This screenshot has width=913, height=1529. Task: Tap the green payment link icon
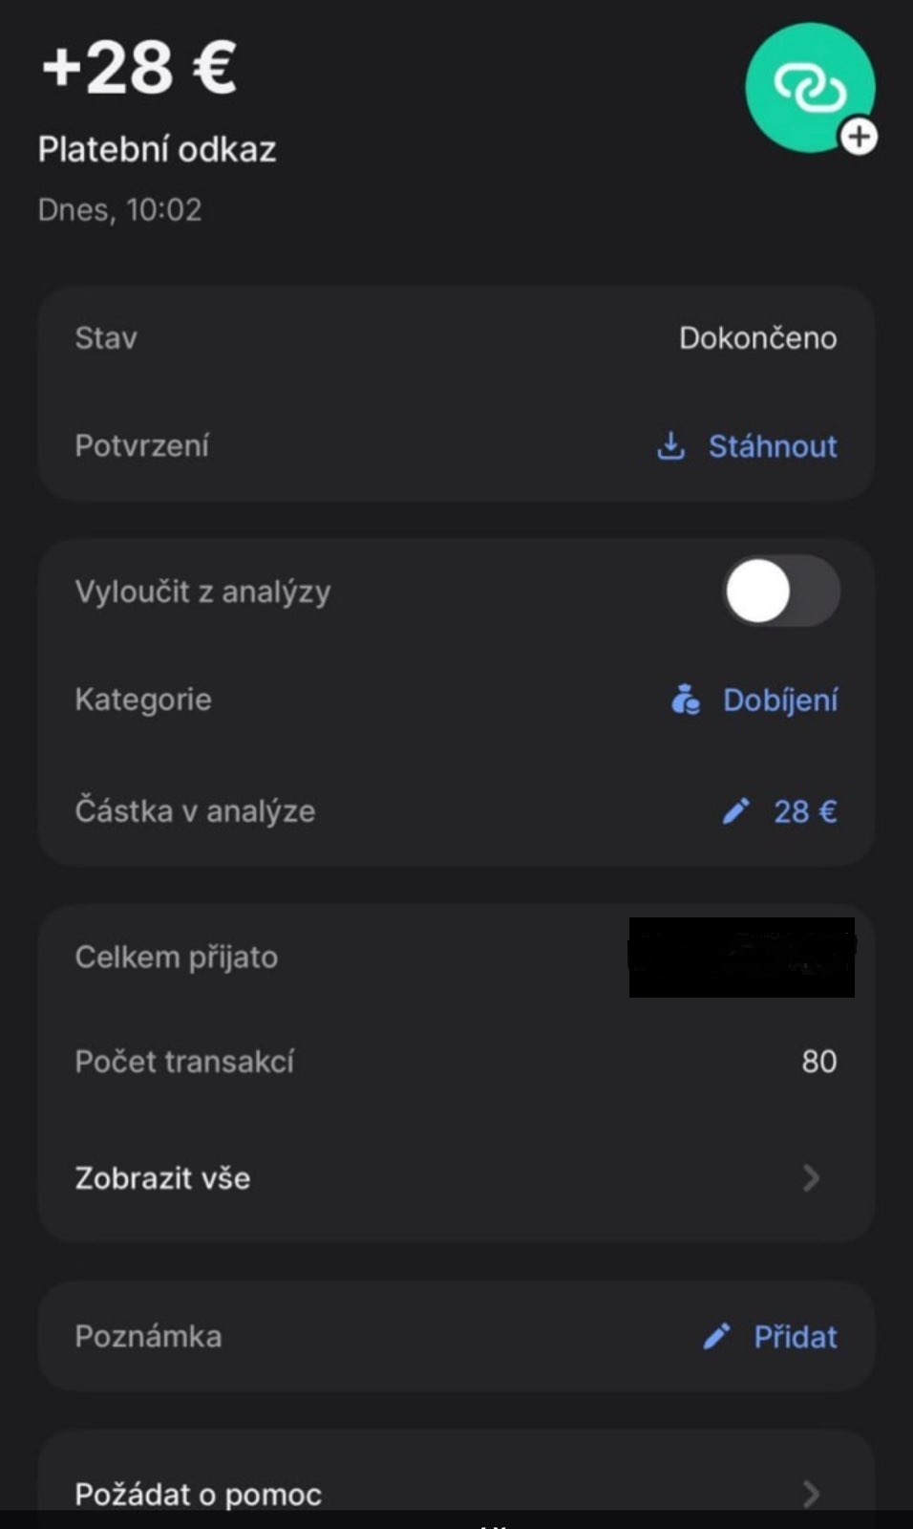[808, 87]
